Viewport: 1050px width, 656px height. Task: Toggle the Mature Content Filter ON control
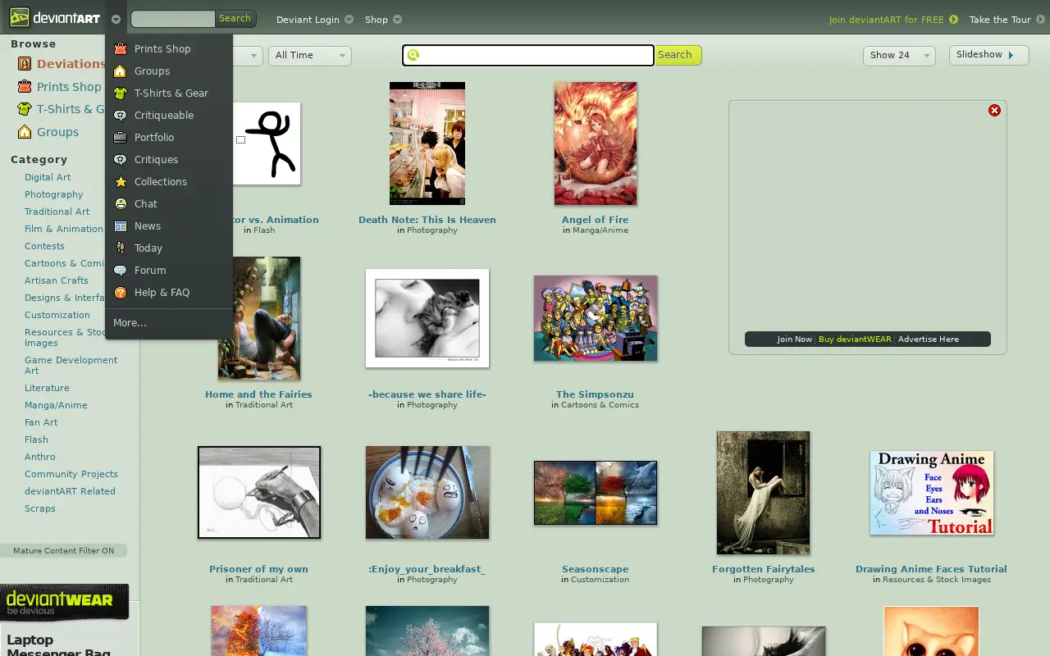(x=63, y=551)
